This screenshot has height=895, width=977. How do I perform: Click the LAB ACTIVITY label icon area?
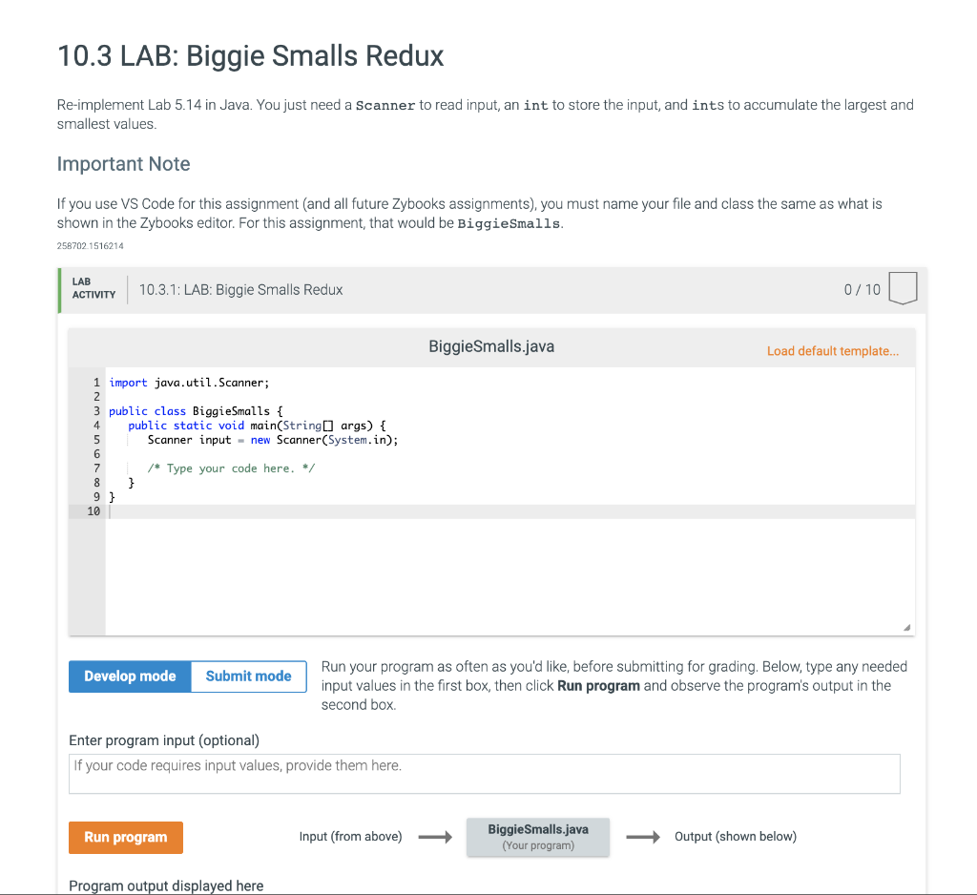click(x=93, y=288)
